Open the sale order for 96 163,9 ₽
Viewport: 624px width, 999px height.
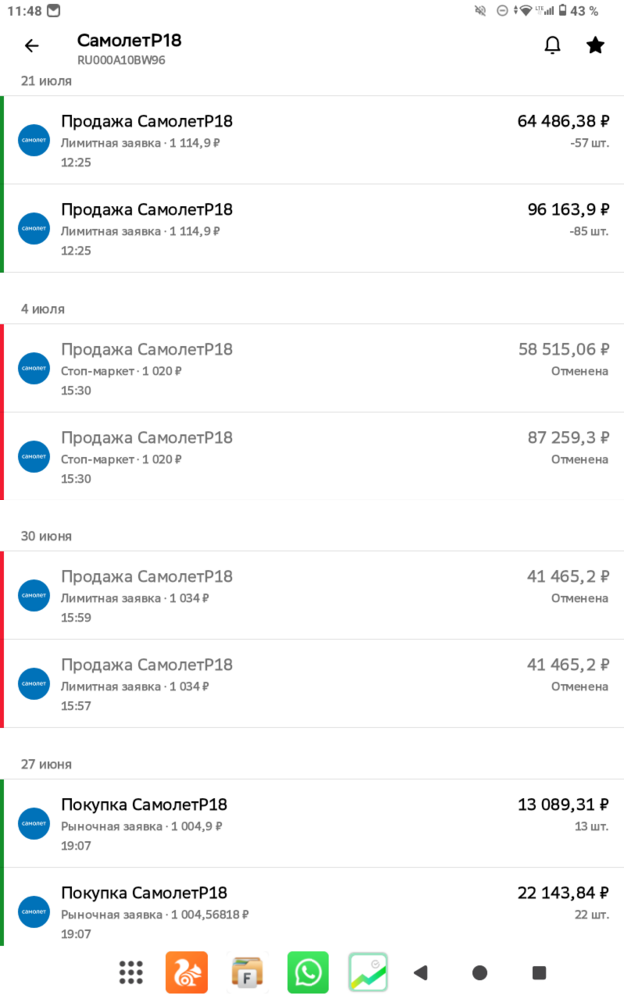coord(312,228)
